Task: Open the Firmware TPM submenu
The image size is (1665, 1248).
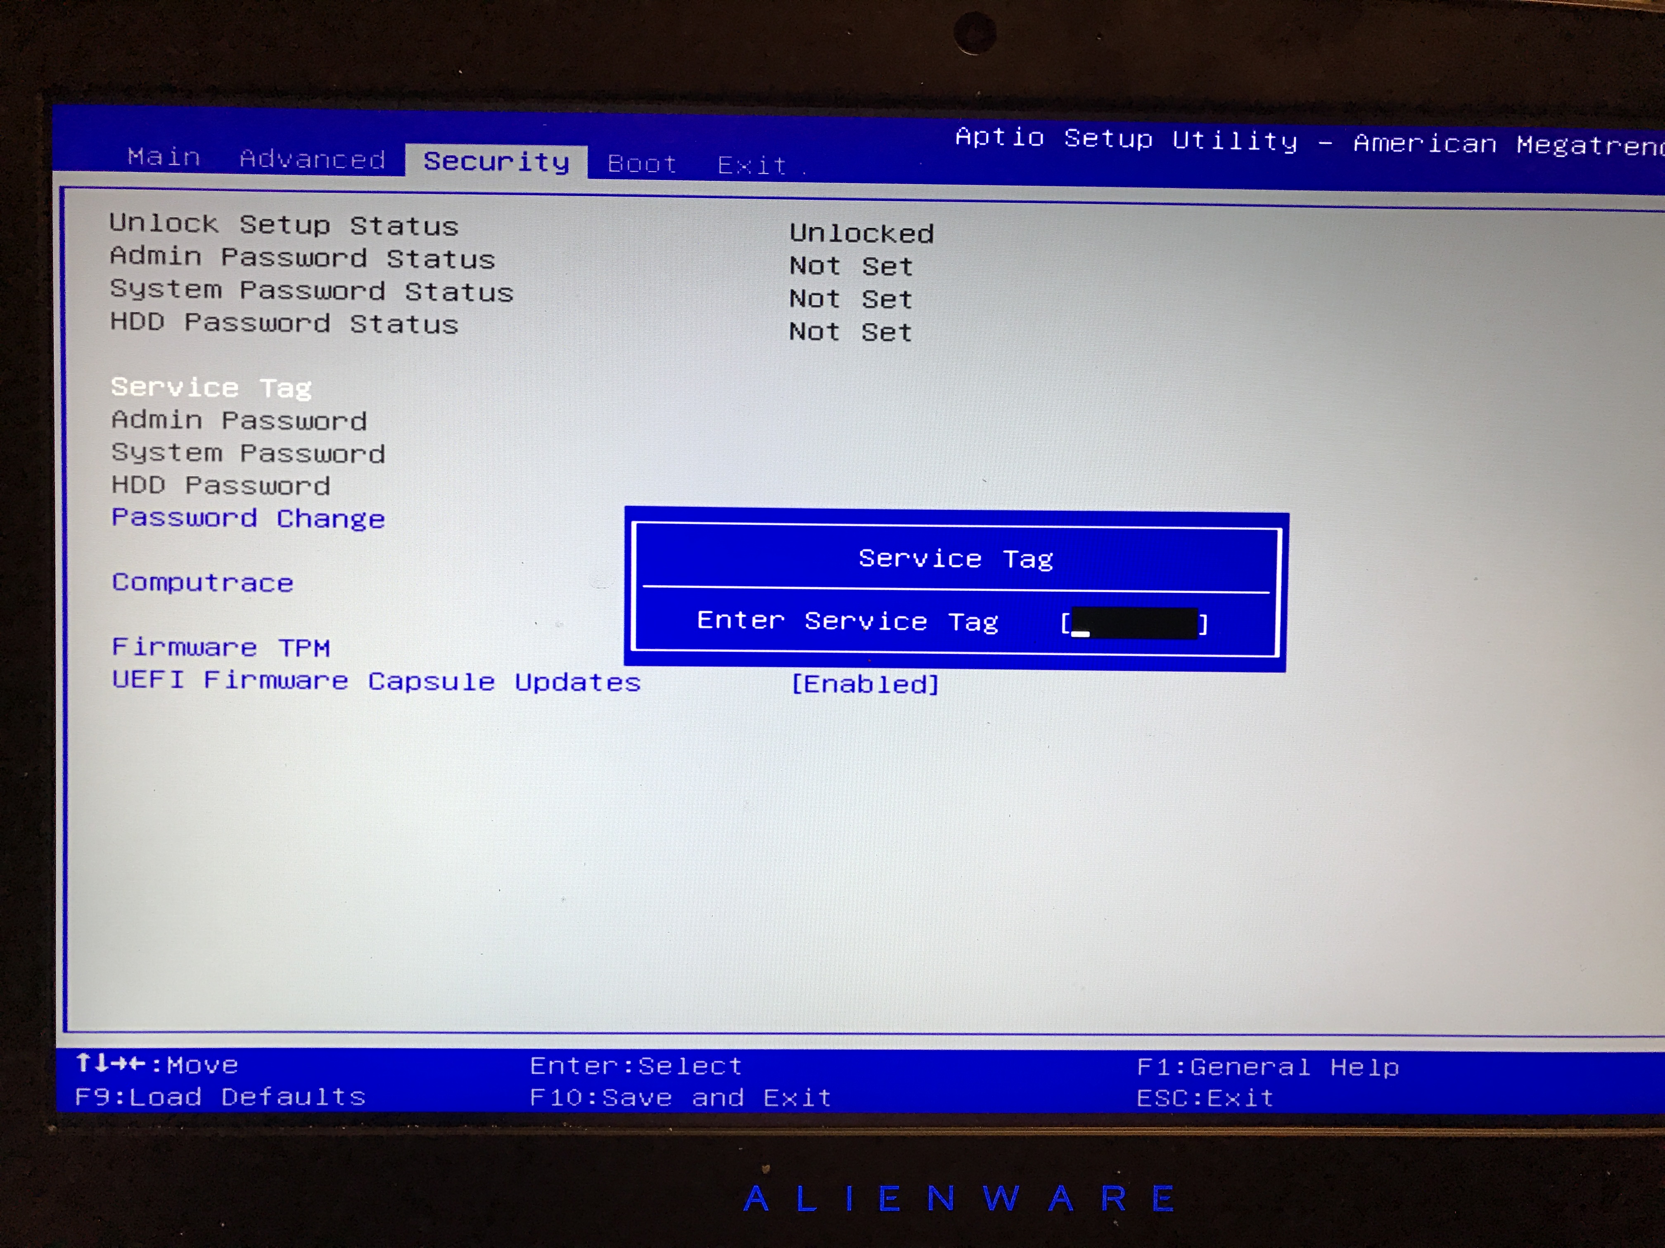Action: (x=221, y=647)
